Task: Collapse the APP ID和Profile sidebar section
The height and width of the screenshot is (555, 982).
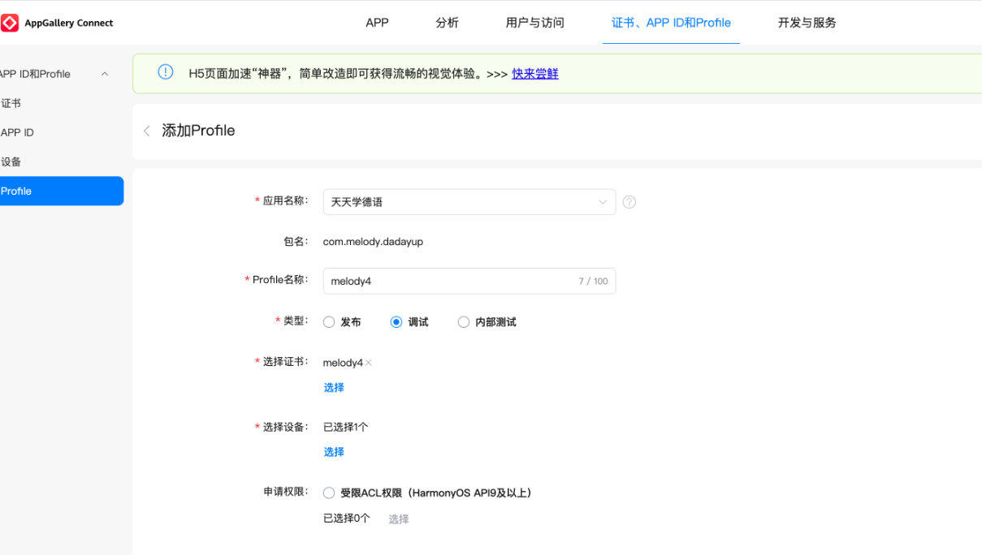Action: coord(104,74)
